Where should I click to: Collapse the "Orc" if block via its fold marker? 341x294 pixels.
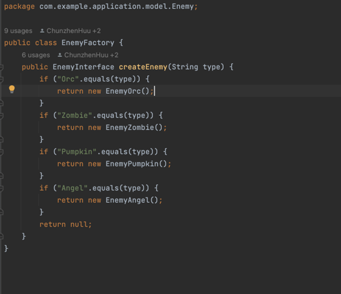click(1, 80)
